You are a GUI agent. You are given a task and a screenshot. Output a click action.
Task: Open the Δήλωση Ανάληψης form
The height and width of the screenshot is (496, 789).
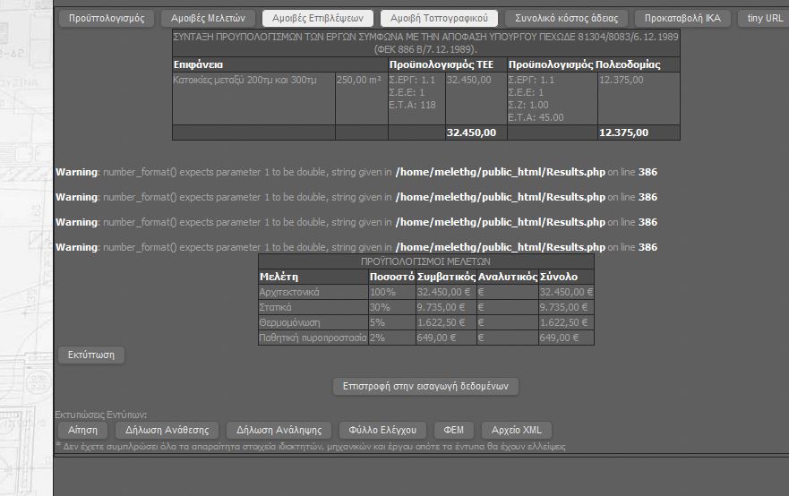tap(280, 430)
